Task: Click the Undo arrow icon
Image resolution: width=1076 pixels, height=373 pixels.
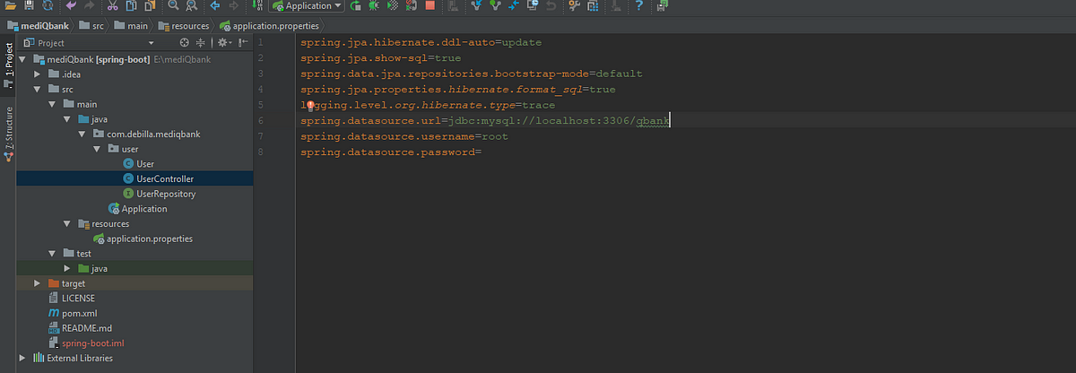Action: pos(71,6)
